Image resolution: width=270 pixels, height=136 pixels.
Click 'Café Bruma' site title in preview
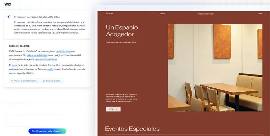pos(109,14)
